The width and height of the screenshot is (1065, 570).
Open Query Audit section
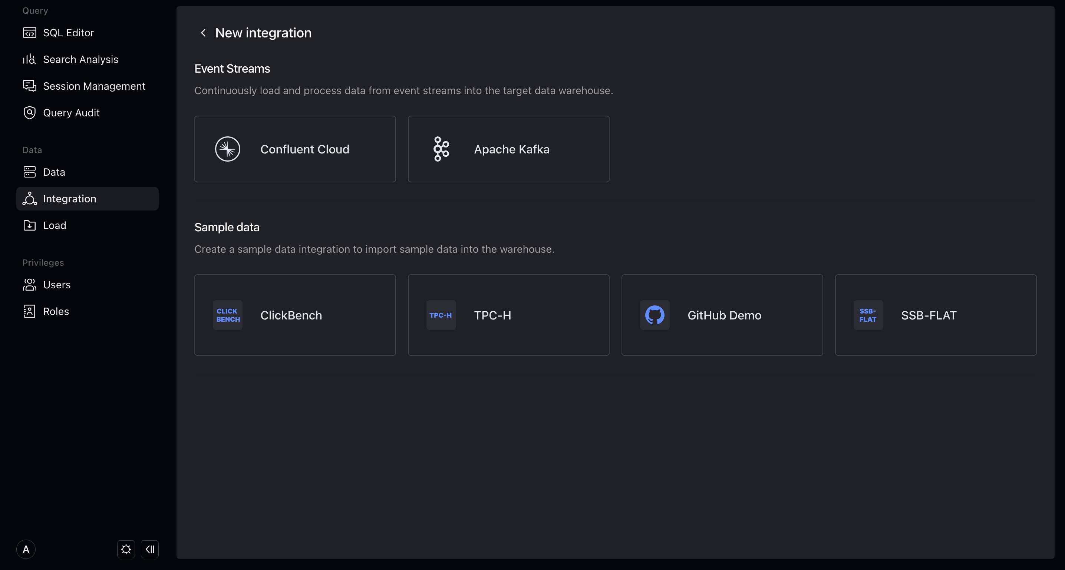click(71, 113)
